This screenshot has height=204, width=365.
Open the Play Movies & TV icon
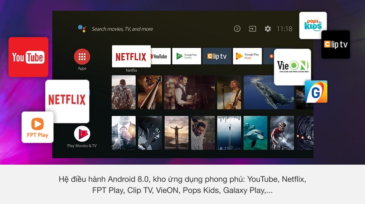(82, 133)
